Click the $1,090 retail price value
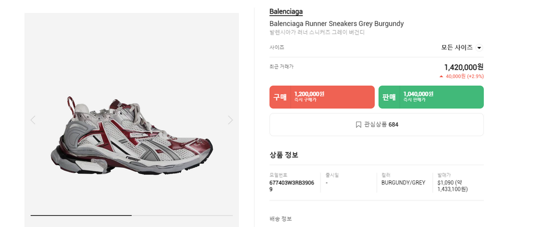This screenshot has width=542, height=227. [446, 182]
